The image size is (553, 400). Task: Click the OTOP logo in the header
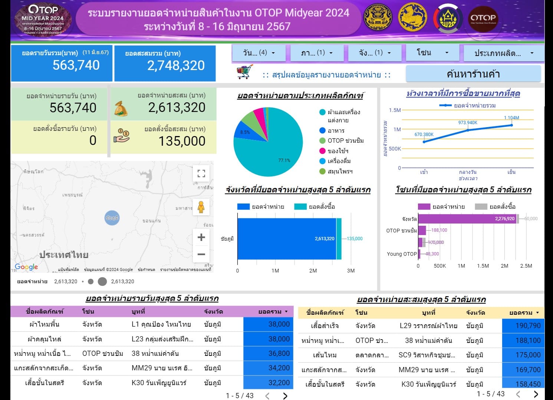pos(484,18)
